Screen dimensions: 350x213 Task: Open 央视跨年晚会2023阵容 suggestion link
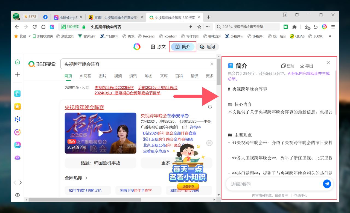[114, 88]
